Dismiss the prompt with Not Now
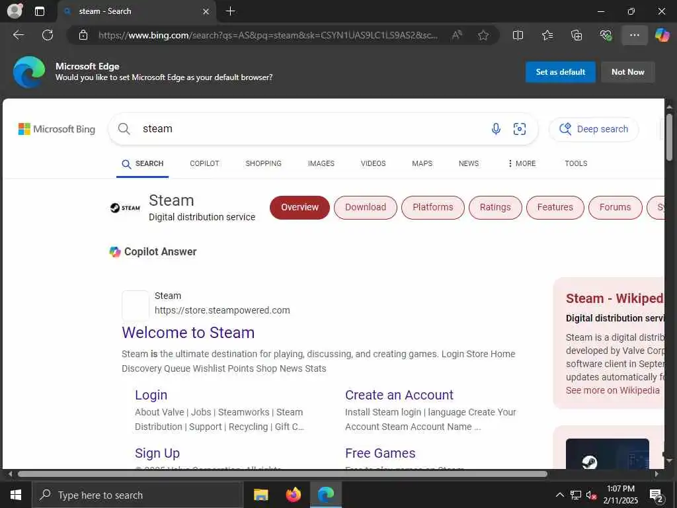 (627, 72)
